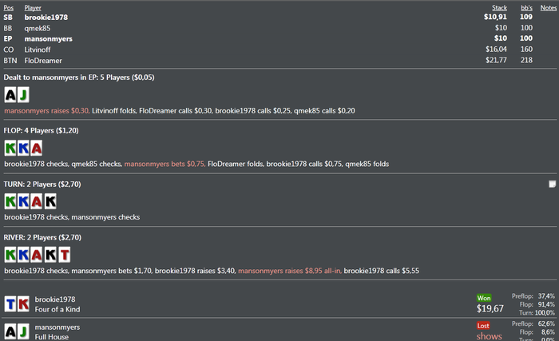Click the $19,67 winnings amount
The width and height of the screenshot is (559, 341).
click(x=490, y=308)
